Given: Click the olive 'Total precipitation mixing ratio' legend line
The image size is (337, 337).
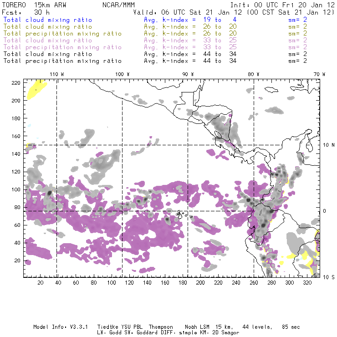Looking at the screenshot, I should pyautogui.click(x=62, y=34).
